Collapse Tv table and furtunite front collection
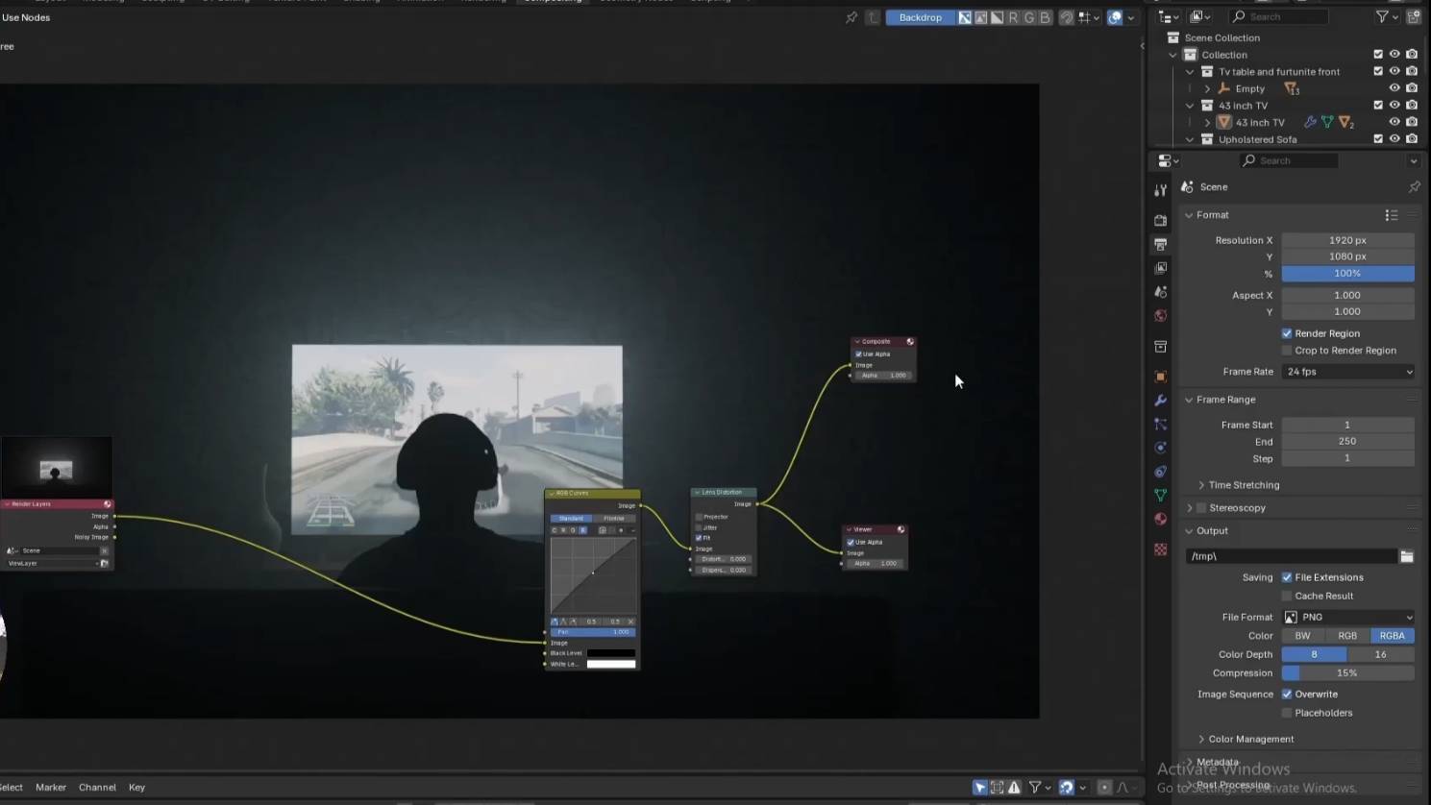The width and height of the screenshot is (1431, 805). coord(1190,72)
